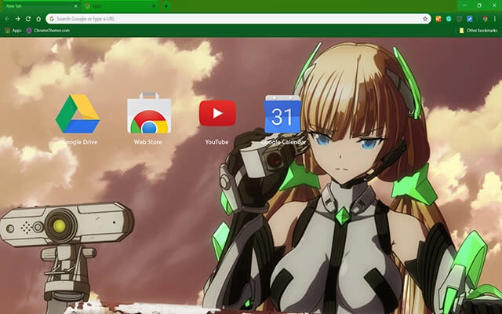Open the ChromeThemer.com bookmark

coord(48,31)
